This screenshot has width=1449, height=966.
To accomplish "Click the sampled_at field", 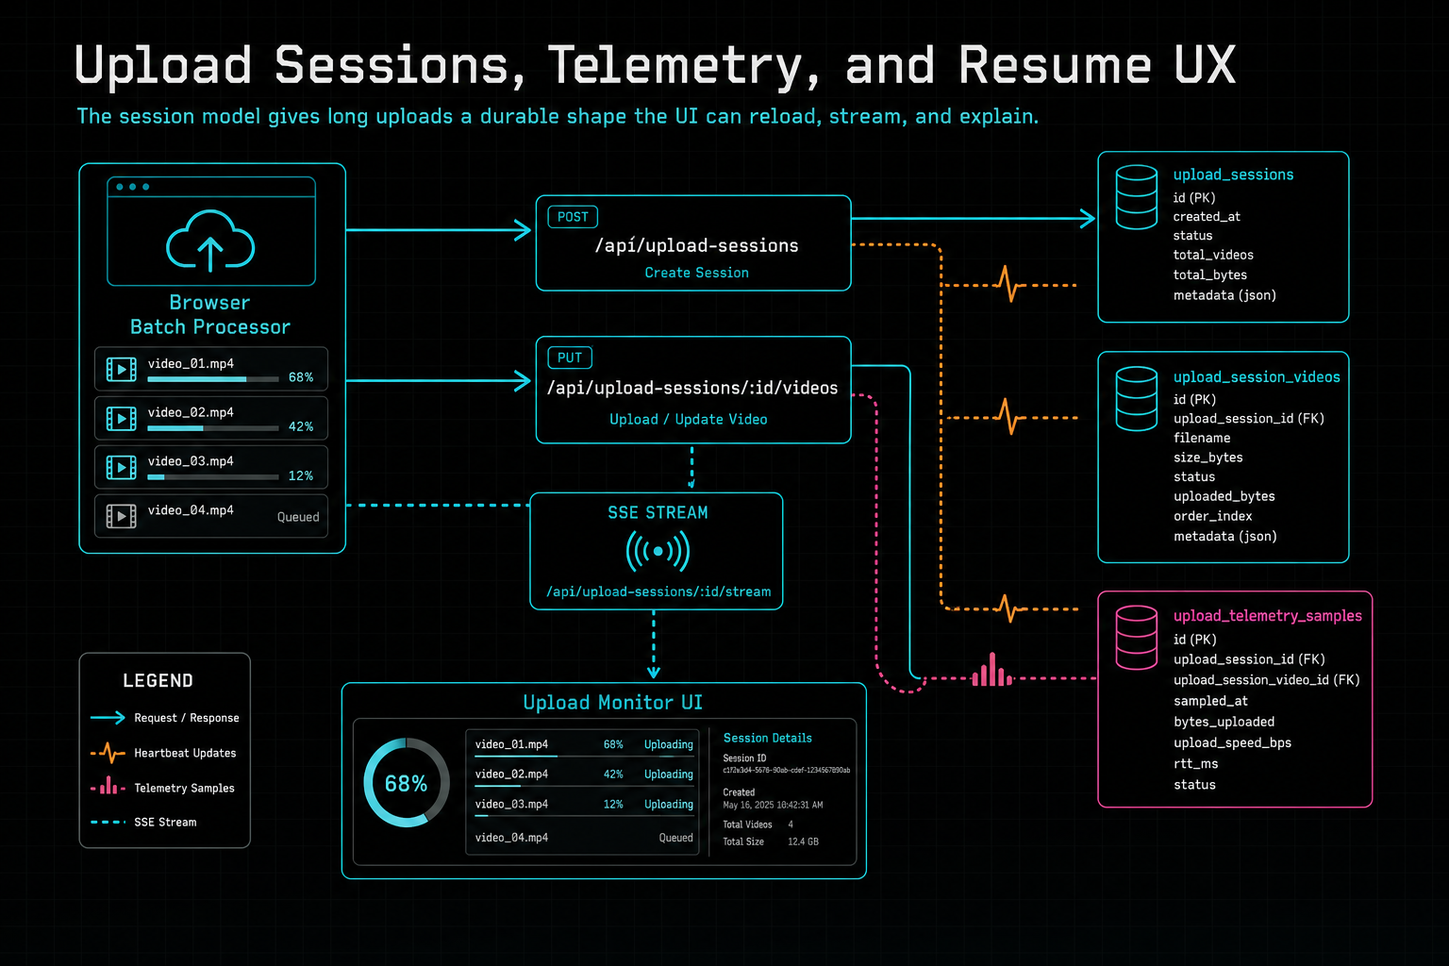I will click(x=1210, y=701).
